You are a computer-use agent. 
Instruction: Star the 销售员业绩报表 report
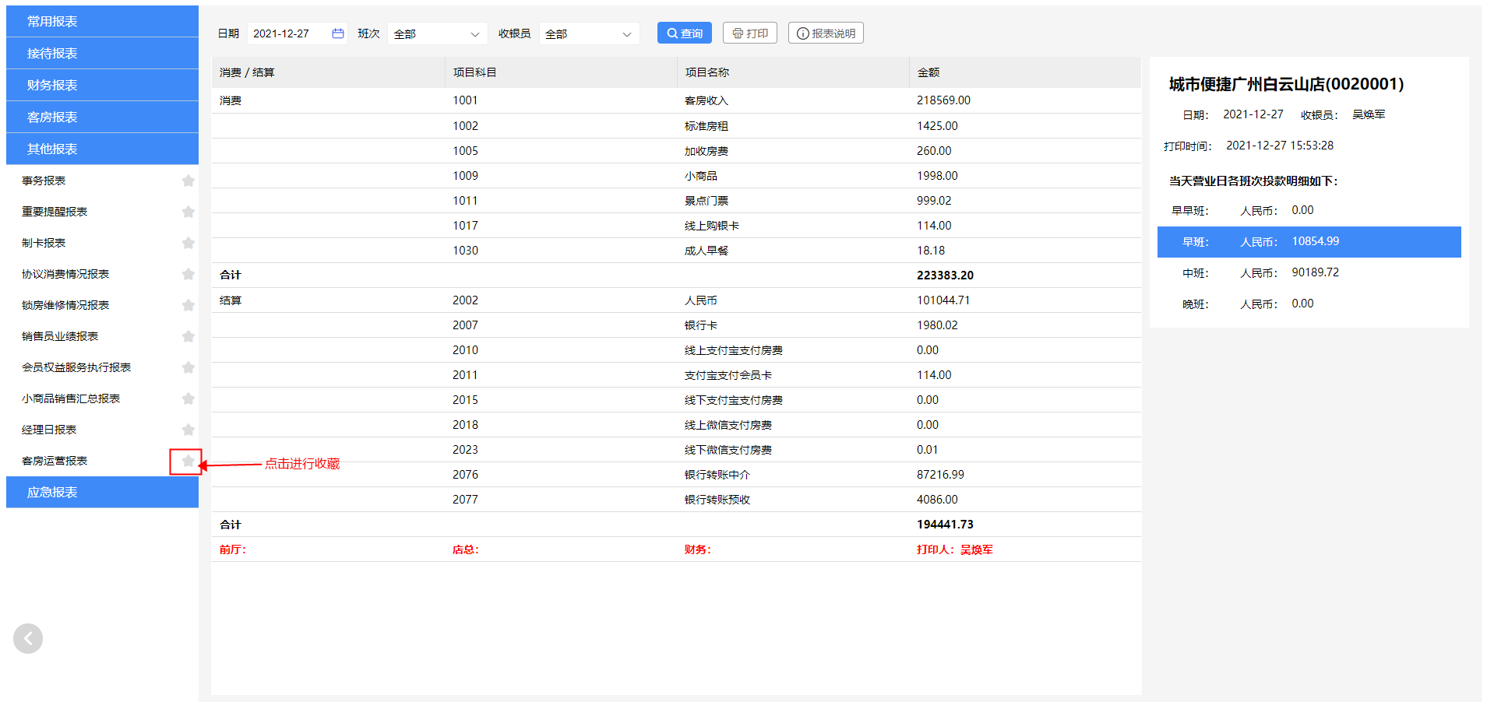pos(188,336)
